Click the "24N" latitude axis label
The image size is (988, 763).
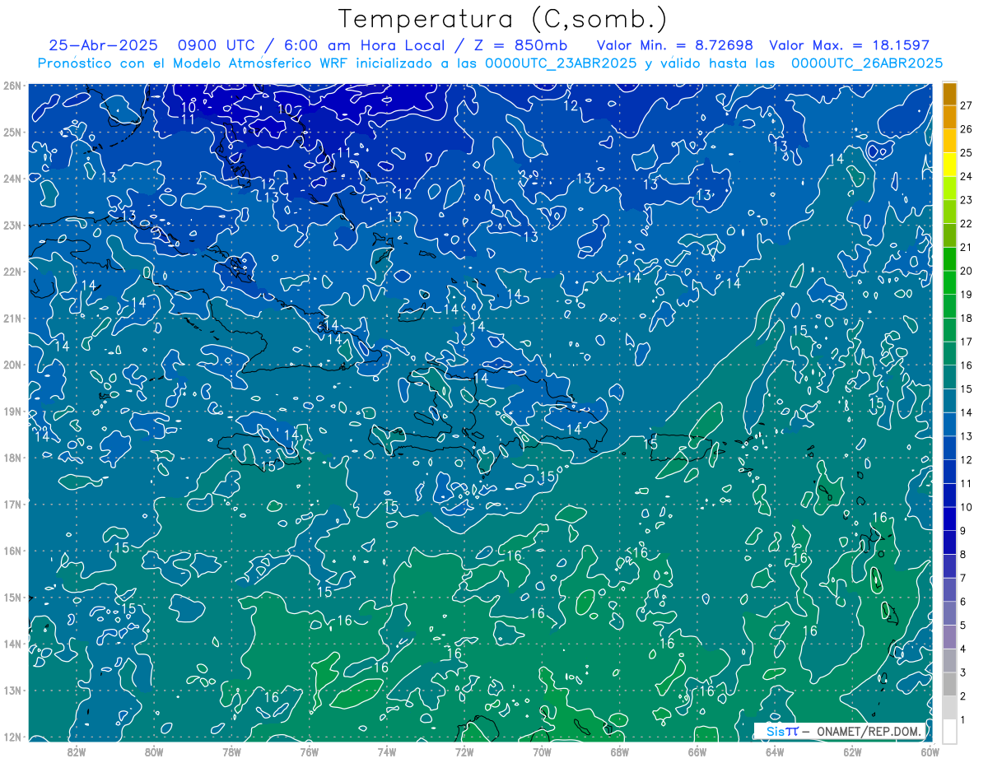tap(12, 179)
